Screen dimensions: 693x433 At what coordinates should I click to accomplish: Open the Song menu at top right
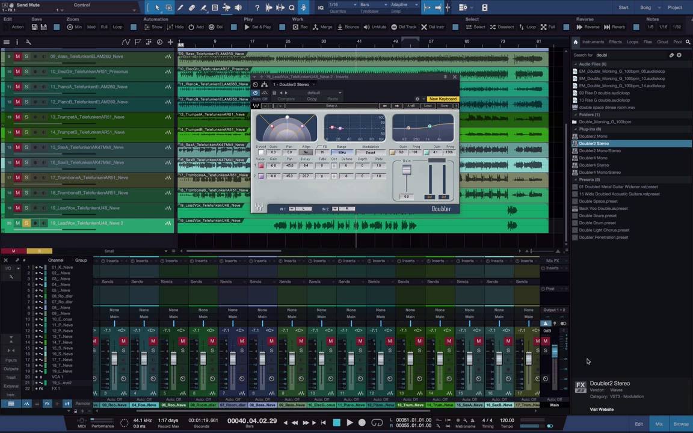(x=645, y=7)
